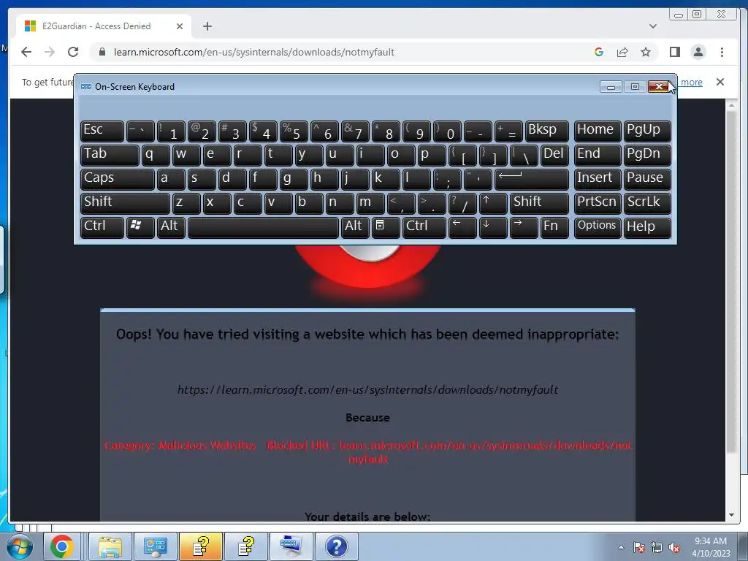Screen dimensions: 748x561
Task: Open Action Center flag tray icon
Action: point(638,547)
